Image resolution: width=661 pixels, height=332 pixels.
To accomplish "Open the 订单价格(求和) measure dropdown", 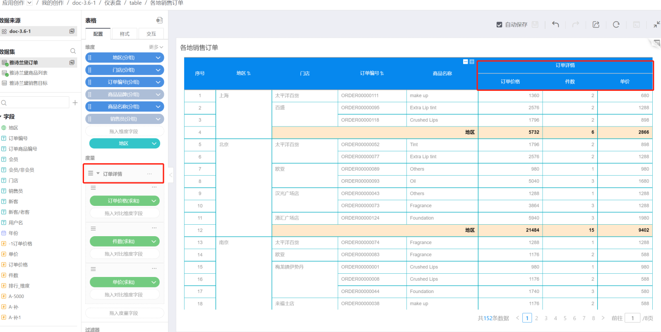I will point(153,201).
